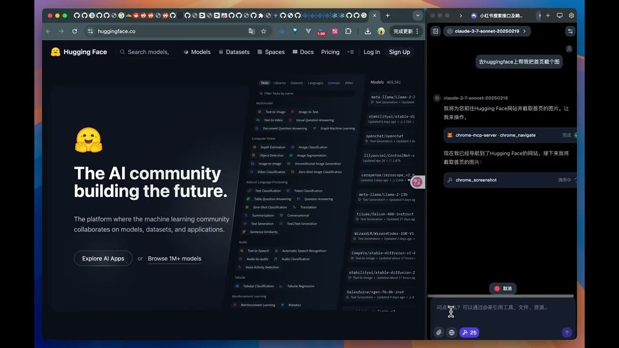The height and width of the screenshot is (348, 619).
Task: Open the Models nav item
Action: click(x=197, y=52)
